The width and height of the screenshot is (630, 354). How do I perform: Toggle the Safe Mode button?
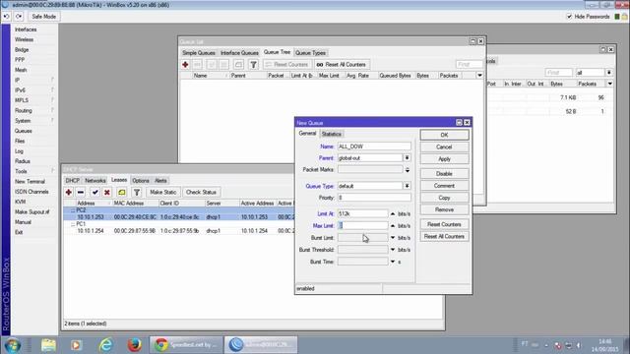(43, 17)
